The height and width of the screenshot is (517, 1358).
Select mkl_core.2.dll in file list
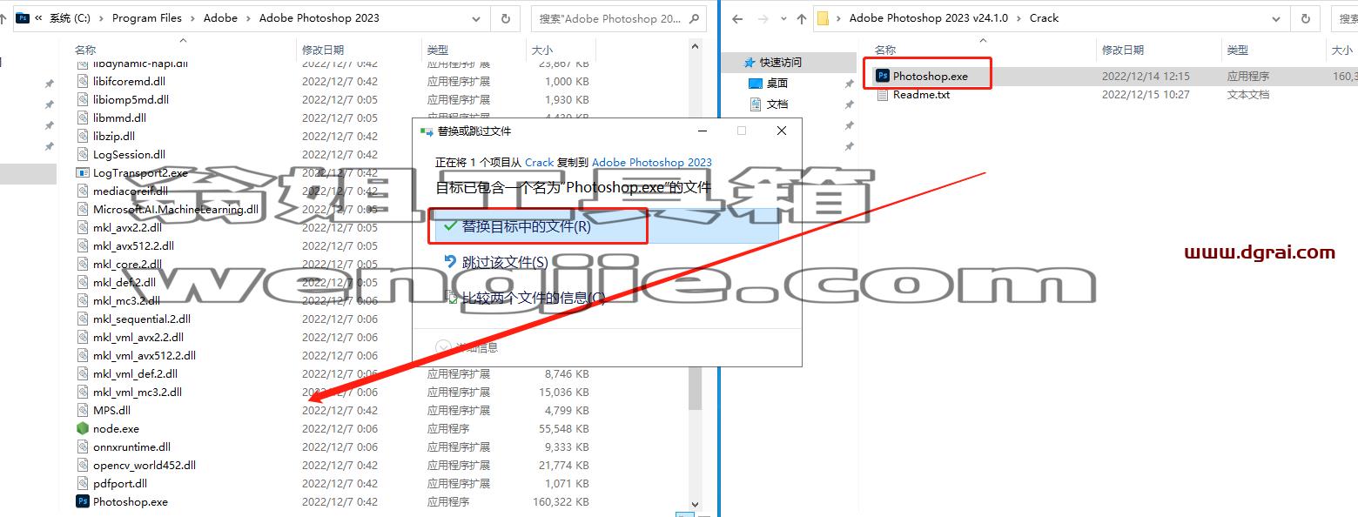pos(127,264)
